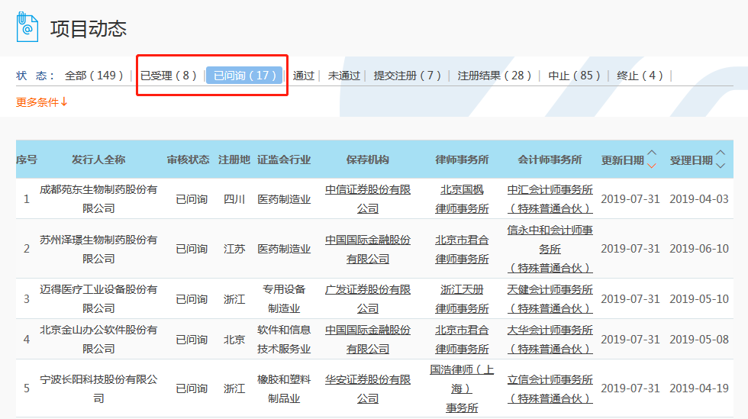Viewport: 748px width, 419px height.
Task: Click the 更新日期 column header text
Action: click(623, 160)
